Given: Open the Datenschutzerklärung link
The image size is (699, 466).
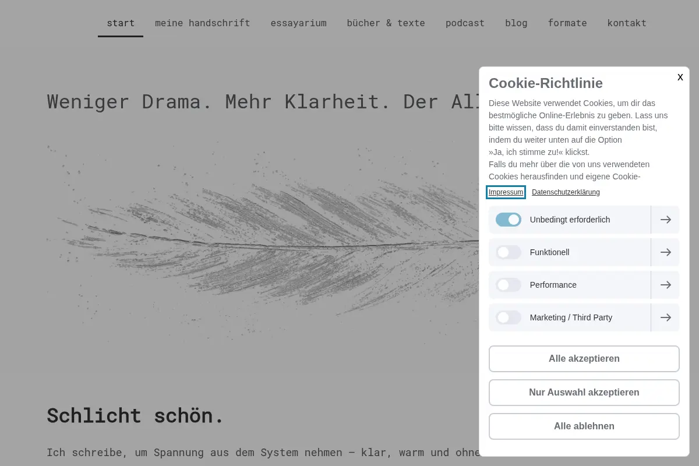Looking at the screenshot, I should [x=566, y=192].
